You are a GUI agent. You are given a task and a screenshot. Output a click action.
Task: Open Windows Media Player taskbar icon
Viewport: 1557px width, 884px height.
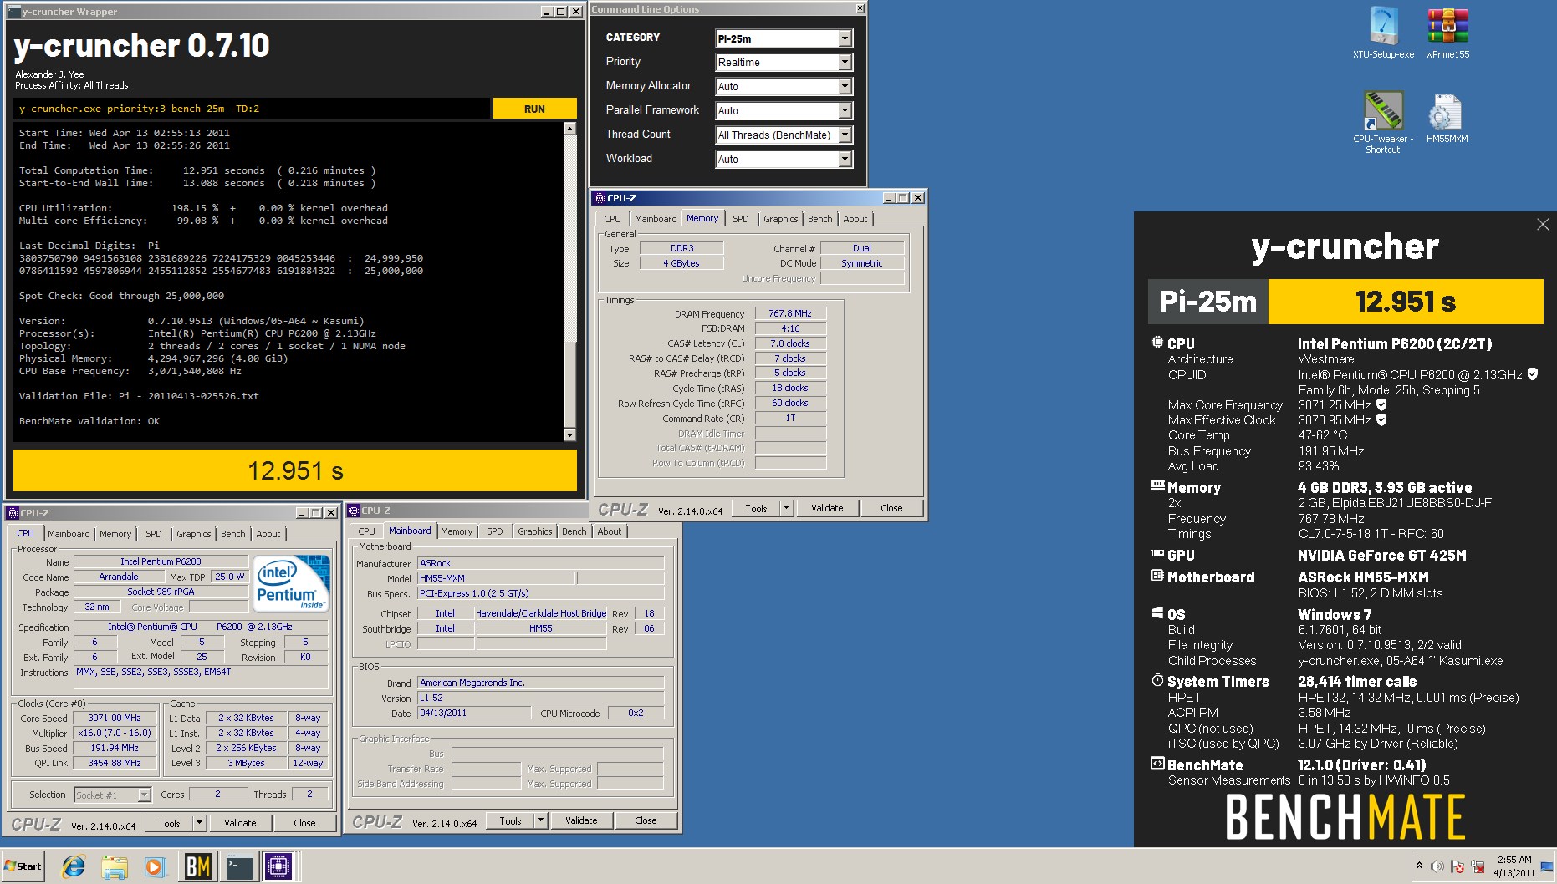click(154, 867)
